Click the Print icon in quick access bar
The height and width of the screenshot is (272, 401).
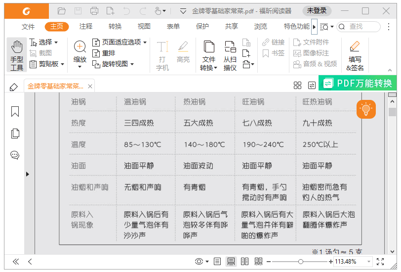tap(94, 11)
